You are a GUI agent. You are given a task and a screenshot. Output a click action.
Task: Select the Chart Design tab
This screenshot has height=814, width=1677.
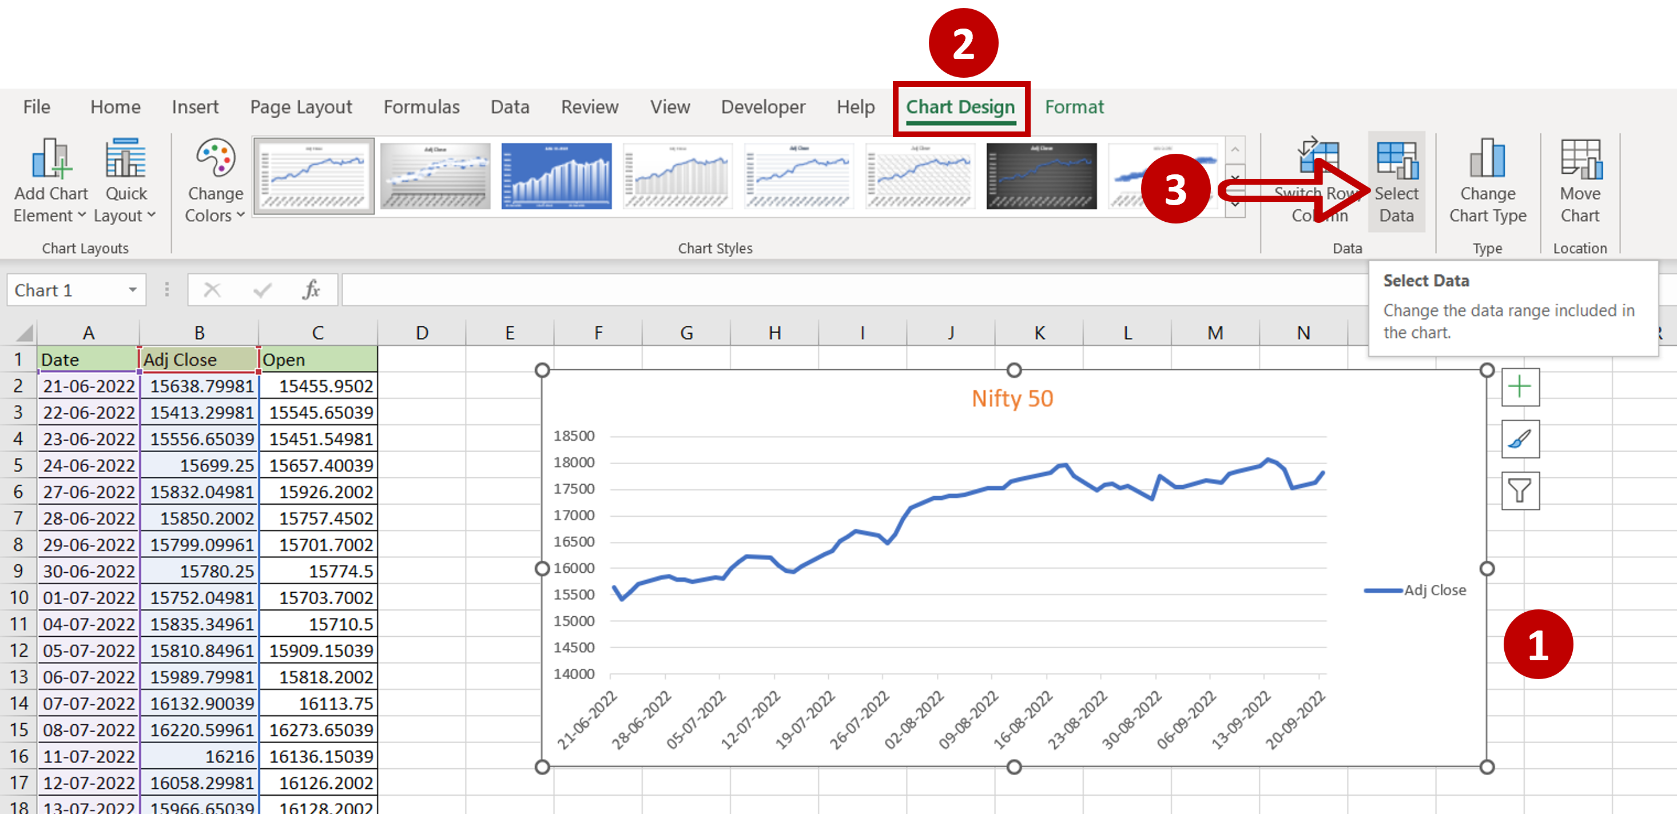point(960,107)
